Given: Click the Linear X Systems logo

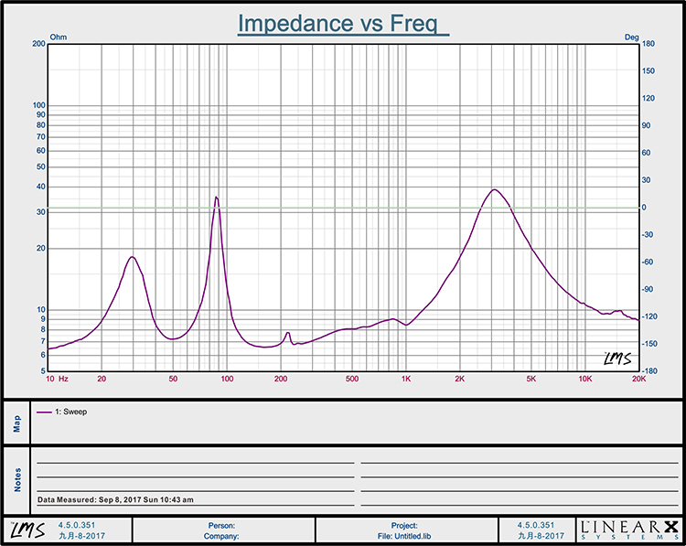Looking at the screenshot, I should tap(629, 530).
